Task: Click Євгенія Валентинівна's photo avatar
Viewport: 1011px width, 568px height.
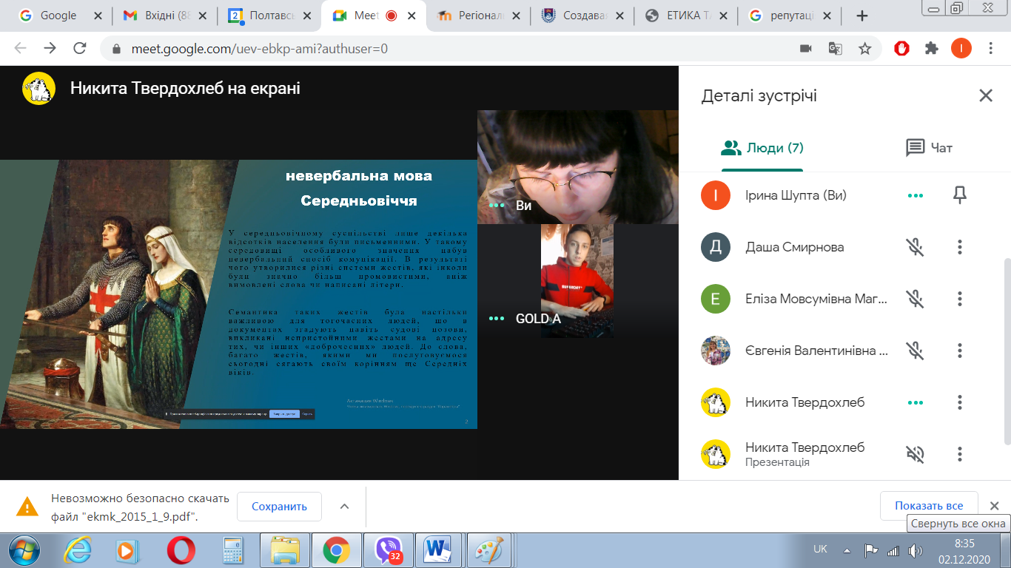Action: 716,351
